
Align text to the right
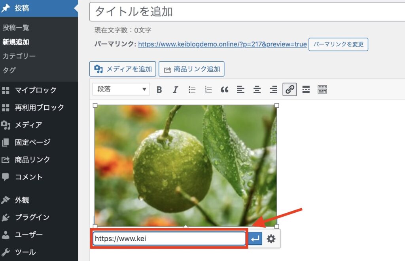pos(273,90)
